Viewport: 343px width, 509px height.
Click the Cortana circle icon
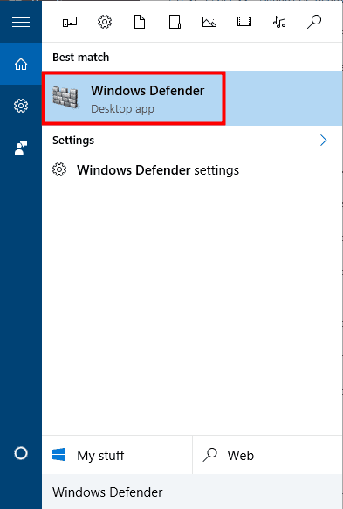click(x=21, y=453)
